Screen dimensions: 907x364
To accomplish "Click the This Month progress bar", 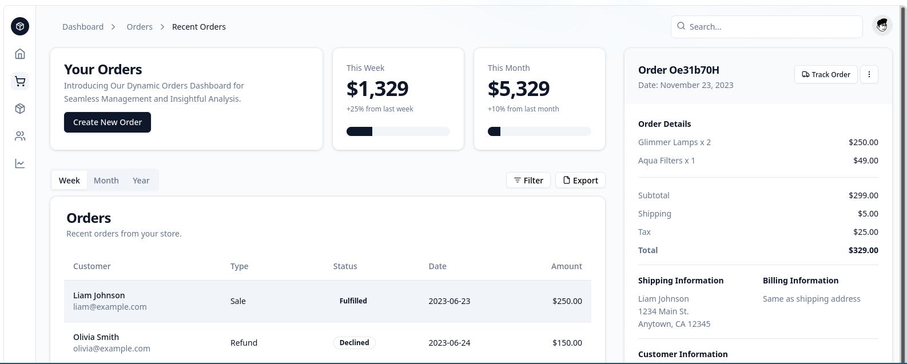I will [x=539, y=131].
